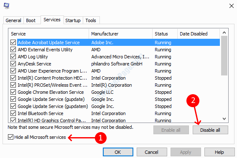Open Help with the Help button
The height and width of the screenshot is (158, 237).
219,152
